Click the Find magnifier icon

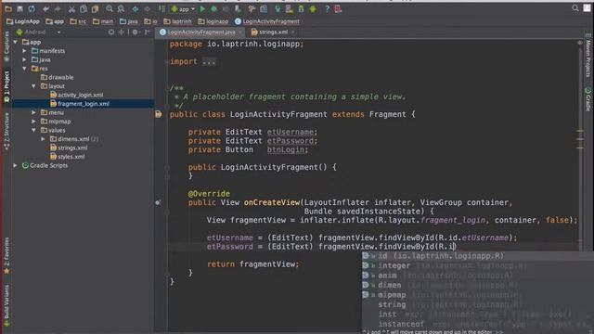click(x=110, y=8)
